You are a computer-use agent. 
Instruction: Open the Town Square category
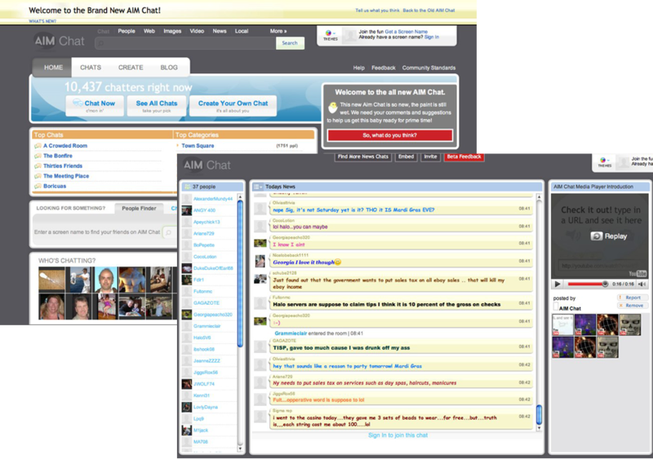pyautogui.click(x=198, y=146)
